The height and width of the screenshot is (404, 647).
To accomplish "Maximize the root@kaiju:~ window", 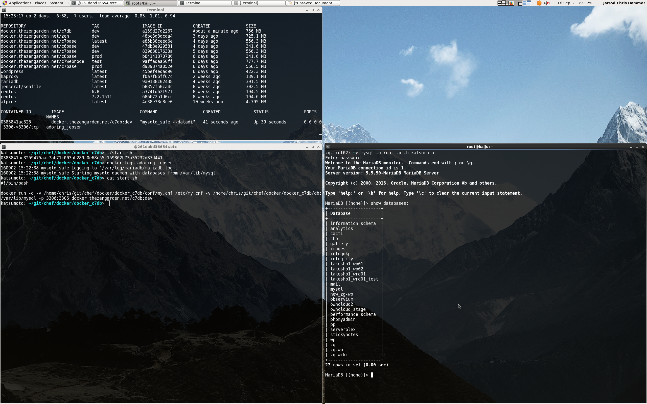I will coord(637,147).
